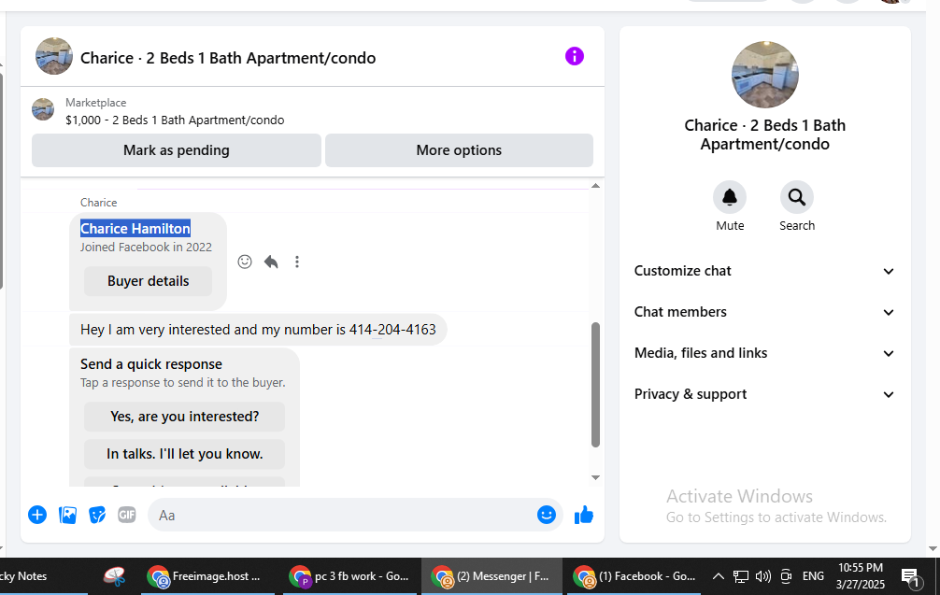Viewport: 940px width, 595px height.
Task: Open the three-dot message options menu
Action: coord(297,262)
